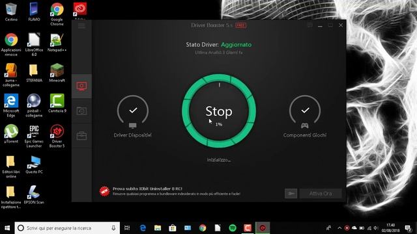Open Camtasia from the taskbar
Viewport: 417px width, 234px height.
[x=248, y=228]
